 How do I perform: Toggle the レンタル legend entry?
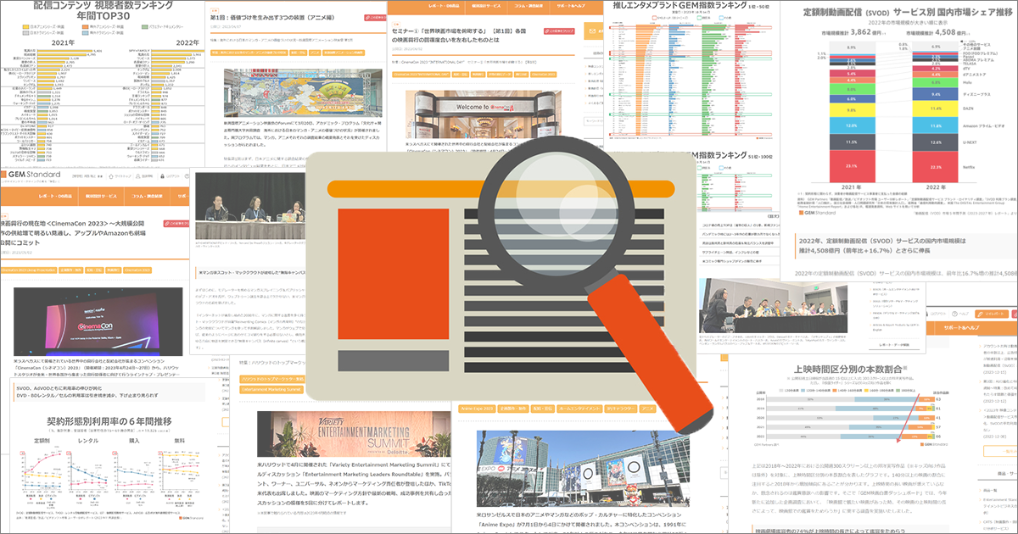(x=87, y=441)
